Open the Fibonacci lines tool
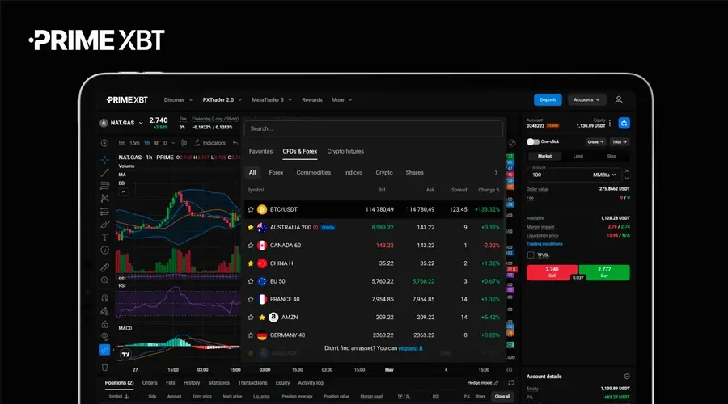Screen dimensions: 728x404 click(x=105, y=186)
